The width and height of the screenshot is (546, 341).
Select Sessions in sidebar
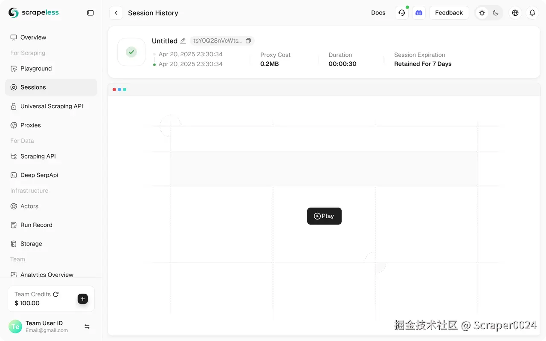pos(51,87)
